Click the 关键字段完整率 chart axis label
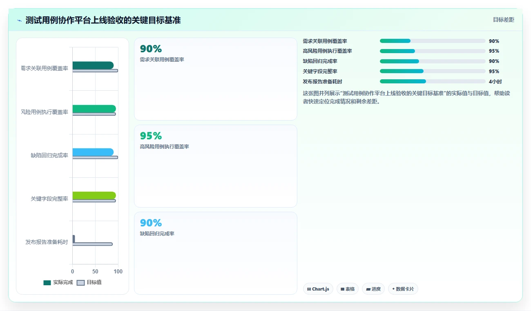The height and width of the screenshot is (311, 531). pyautogui.click(x=49, y=199)
